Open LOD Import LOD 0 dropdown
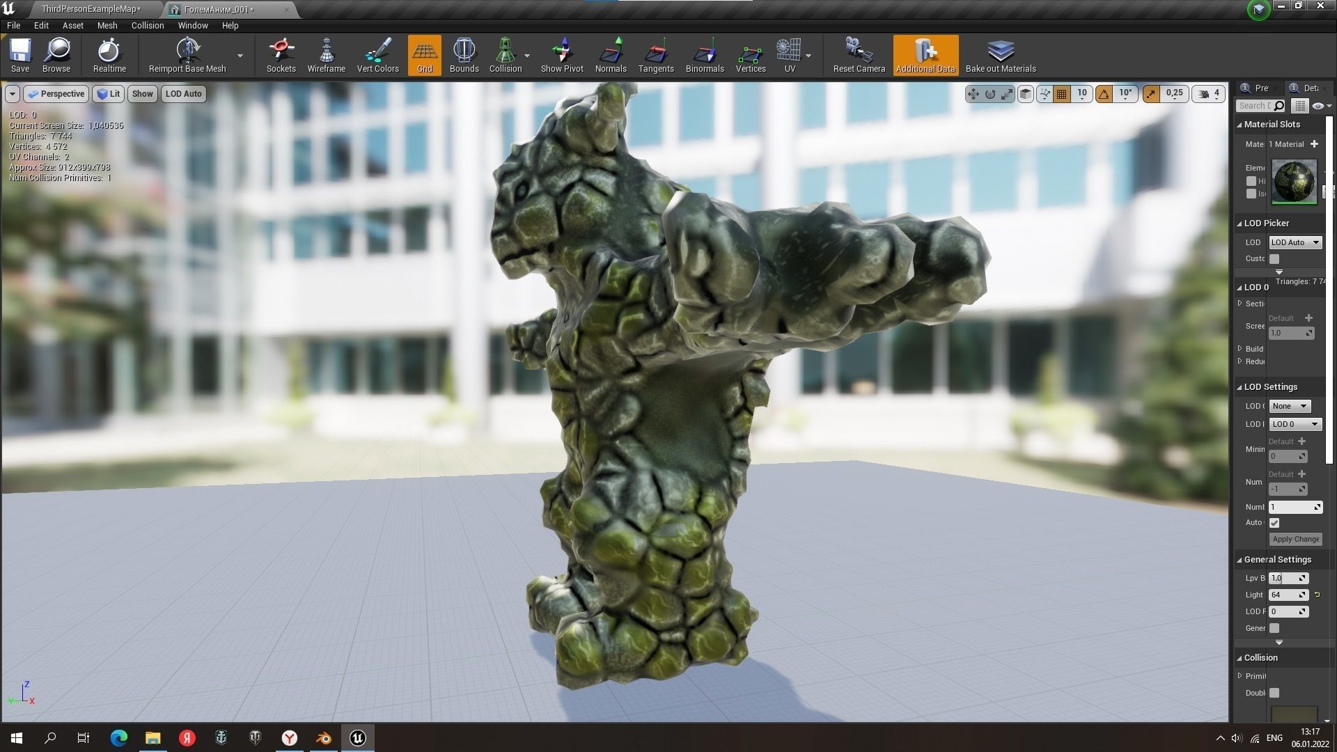 coord(1295,424)
